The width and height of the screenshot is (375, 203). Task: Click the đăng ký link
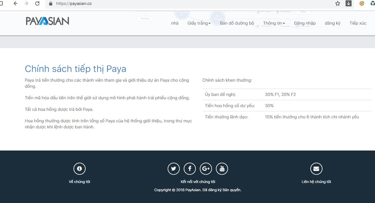coord(332,23)
